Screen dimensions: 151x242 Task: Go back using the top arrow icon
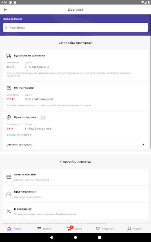tap(5, 9)
